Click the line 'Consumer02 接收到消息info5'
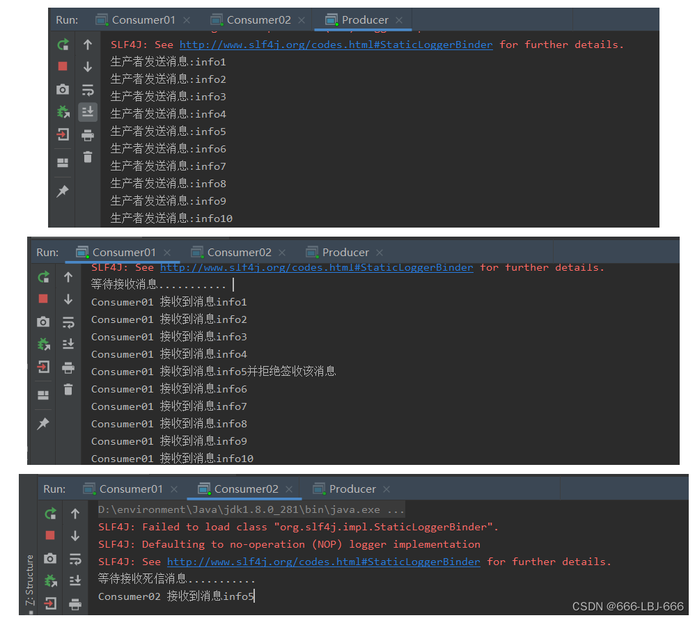Screen dimensions: 695x618 [176, 596]
